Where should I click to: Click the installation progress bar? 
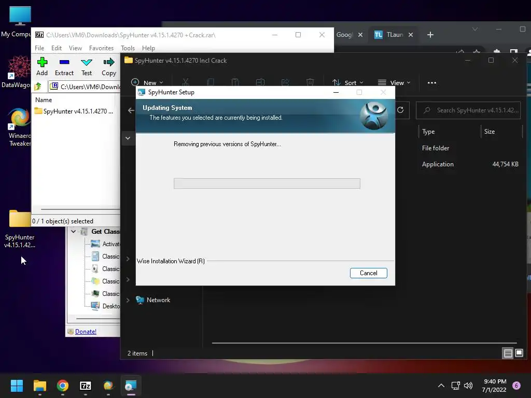267,183
